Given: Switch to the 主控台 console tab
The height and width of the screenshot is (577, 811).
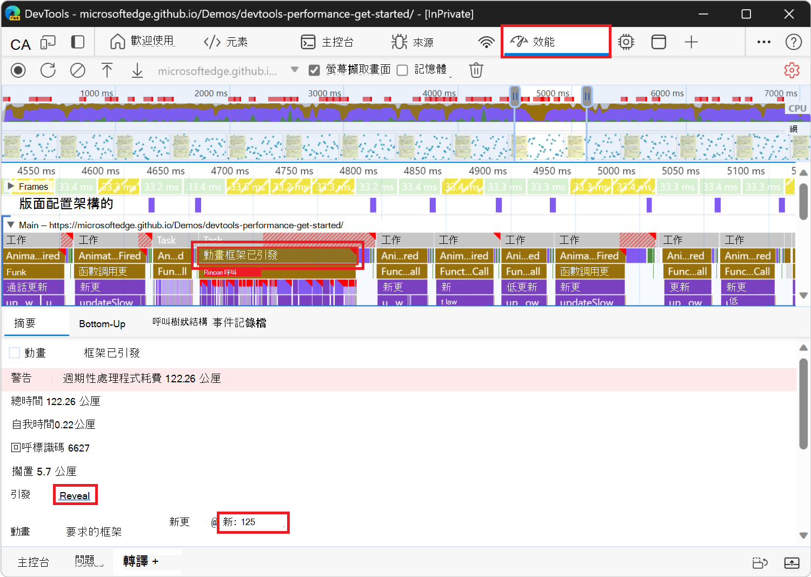Looking at the screenshot, I should click(x=327, y=42).
